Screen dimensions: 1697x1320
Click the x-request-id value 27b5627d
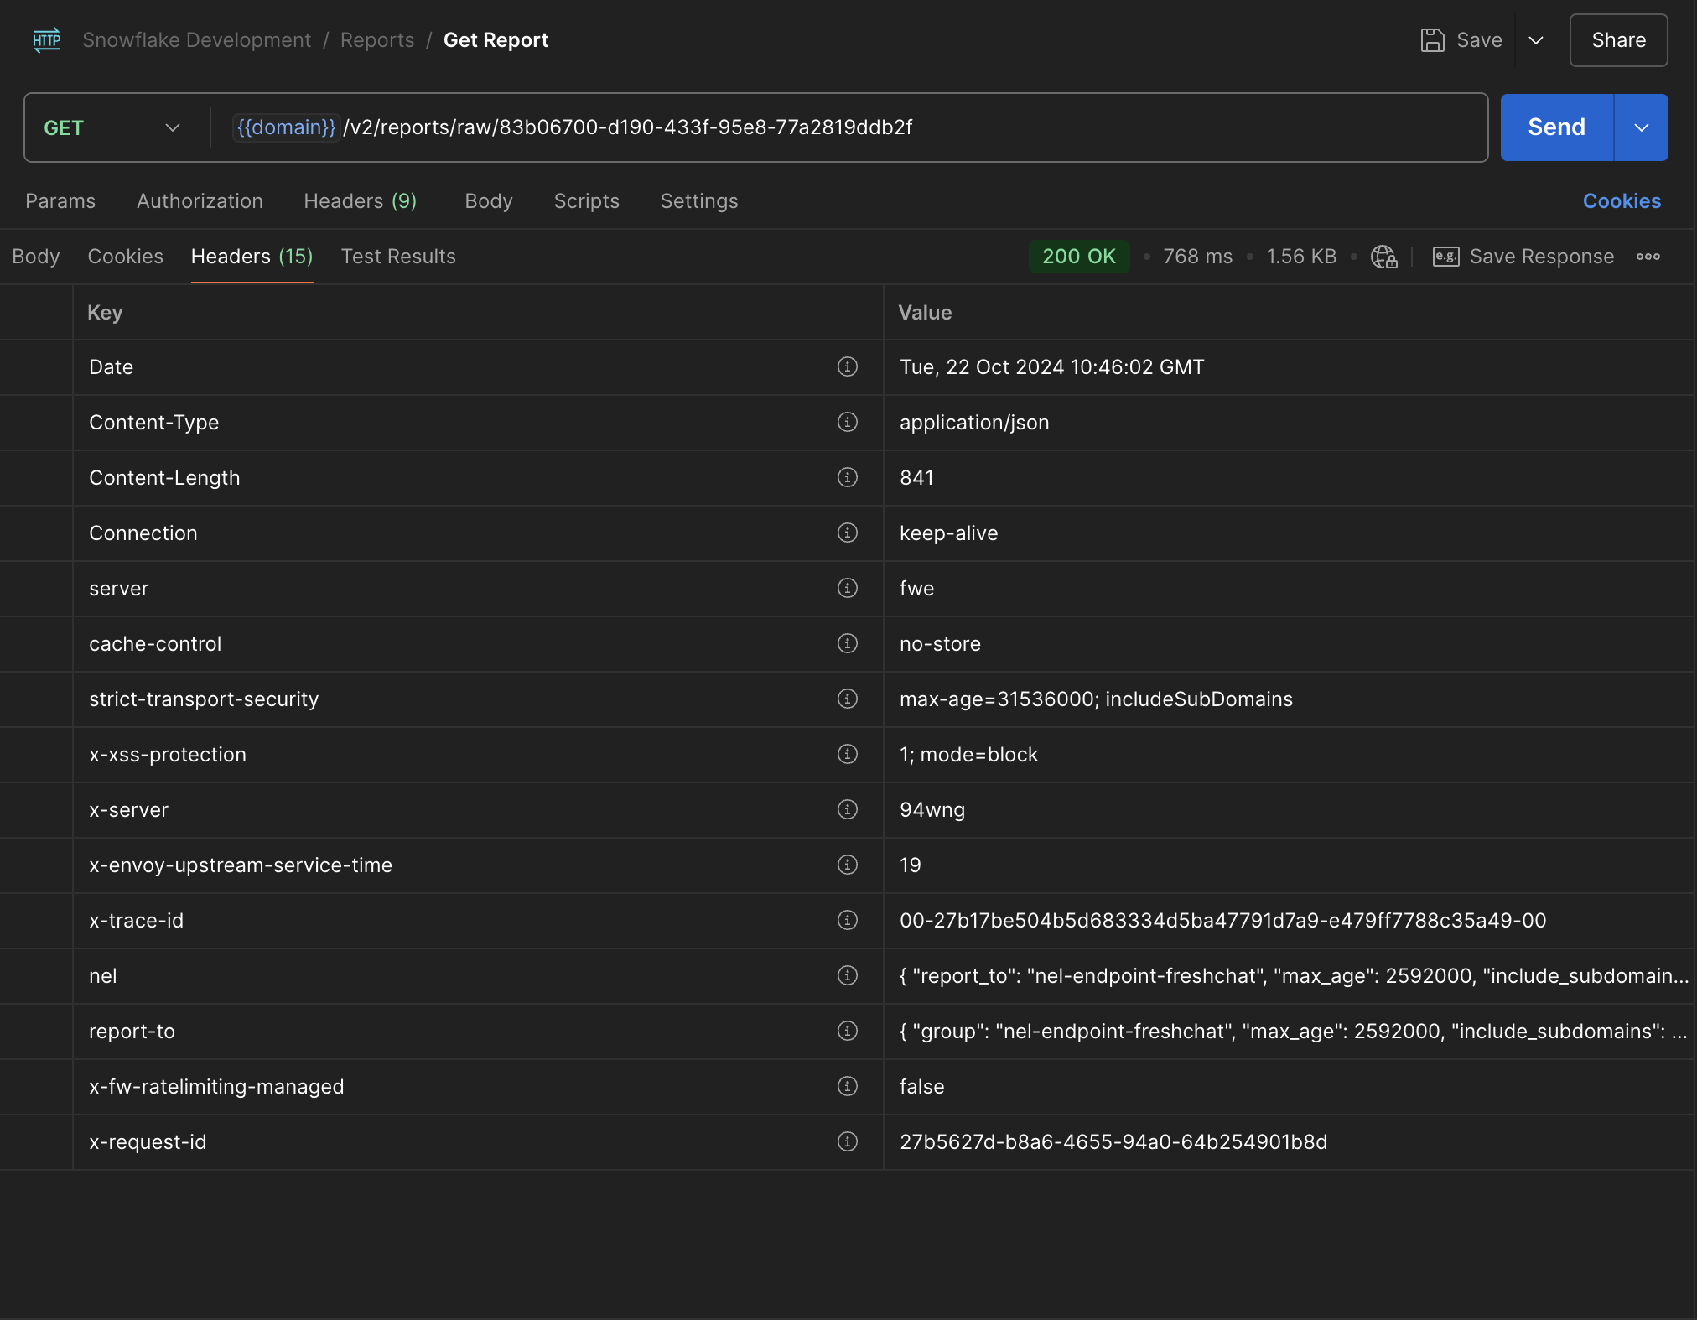pos(1113,1142)
